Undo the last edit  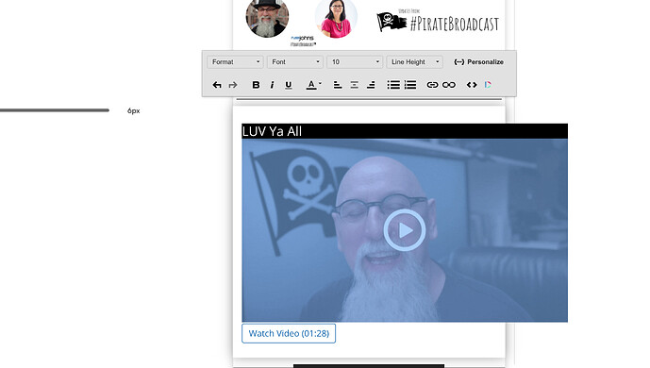pos(217,85)
